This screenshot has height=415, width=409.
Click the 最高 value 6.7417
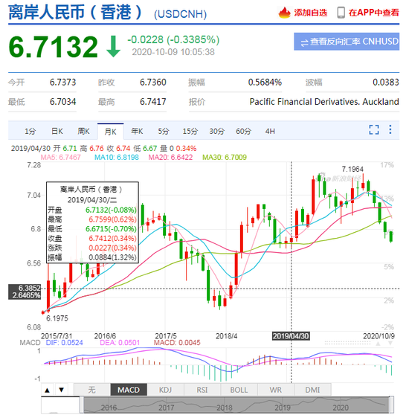pyautogui.click(x=153, y=102)
